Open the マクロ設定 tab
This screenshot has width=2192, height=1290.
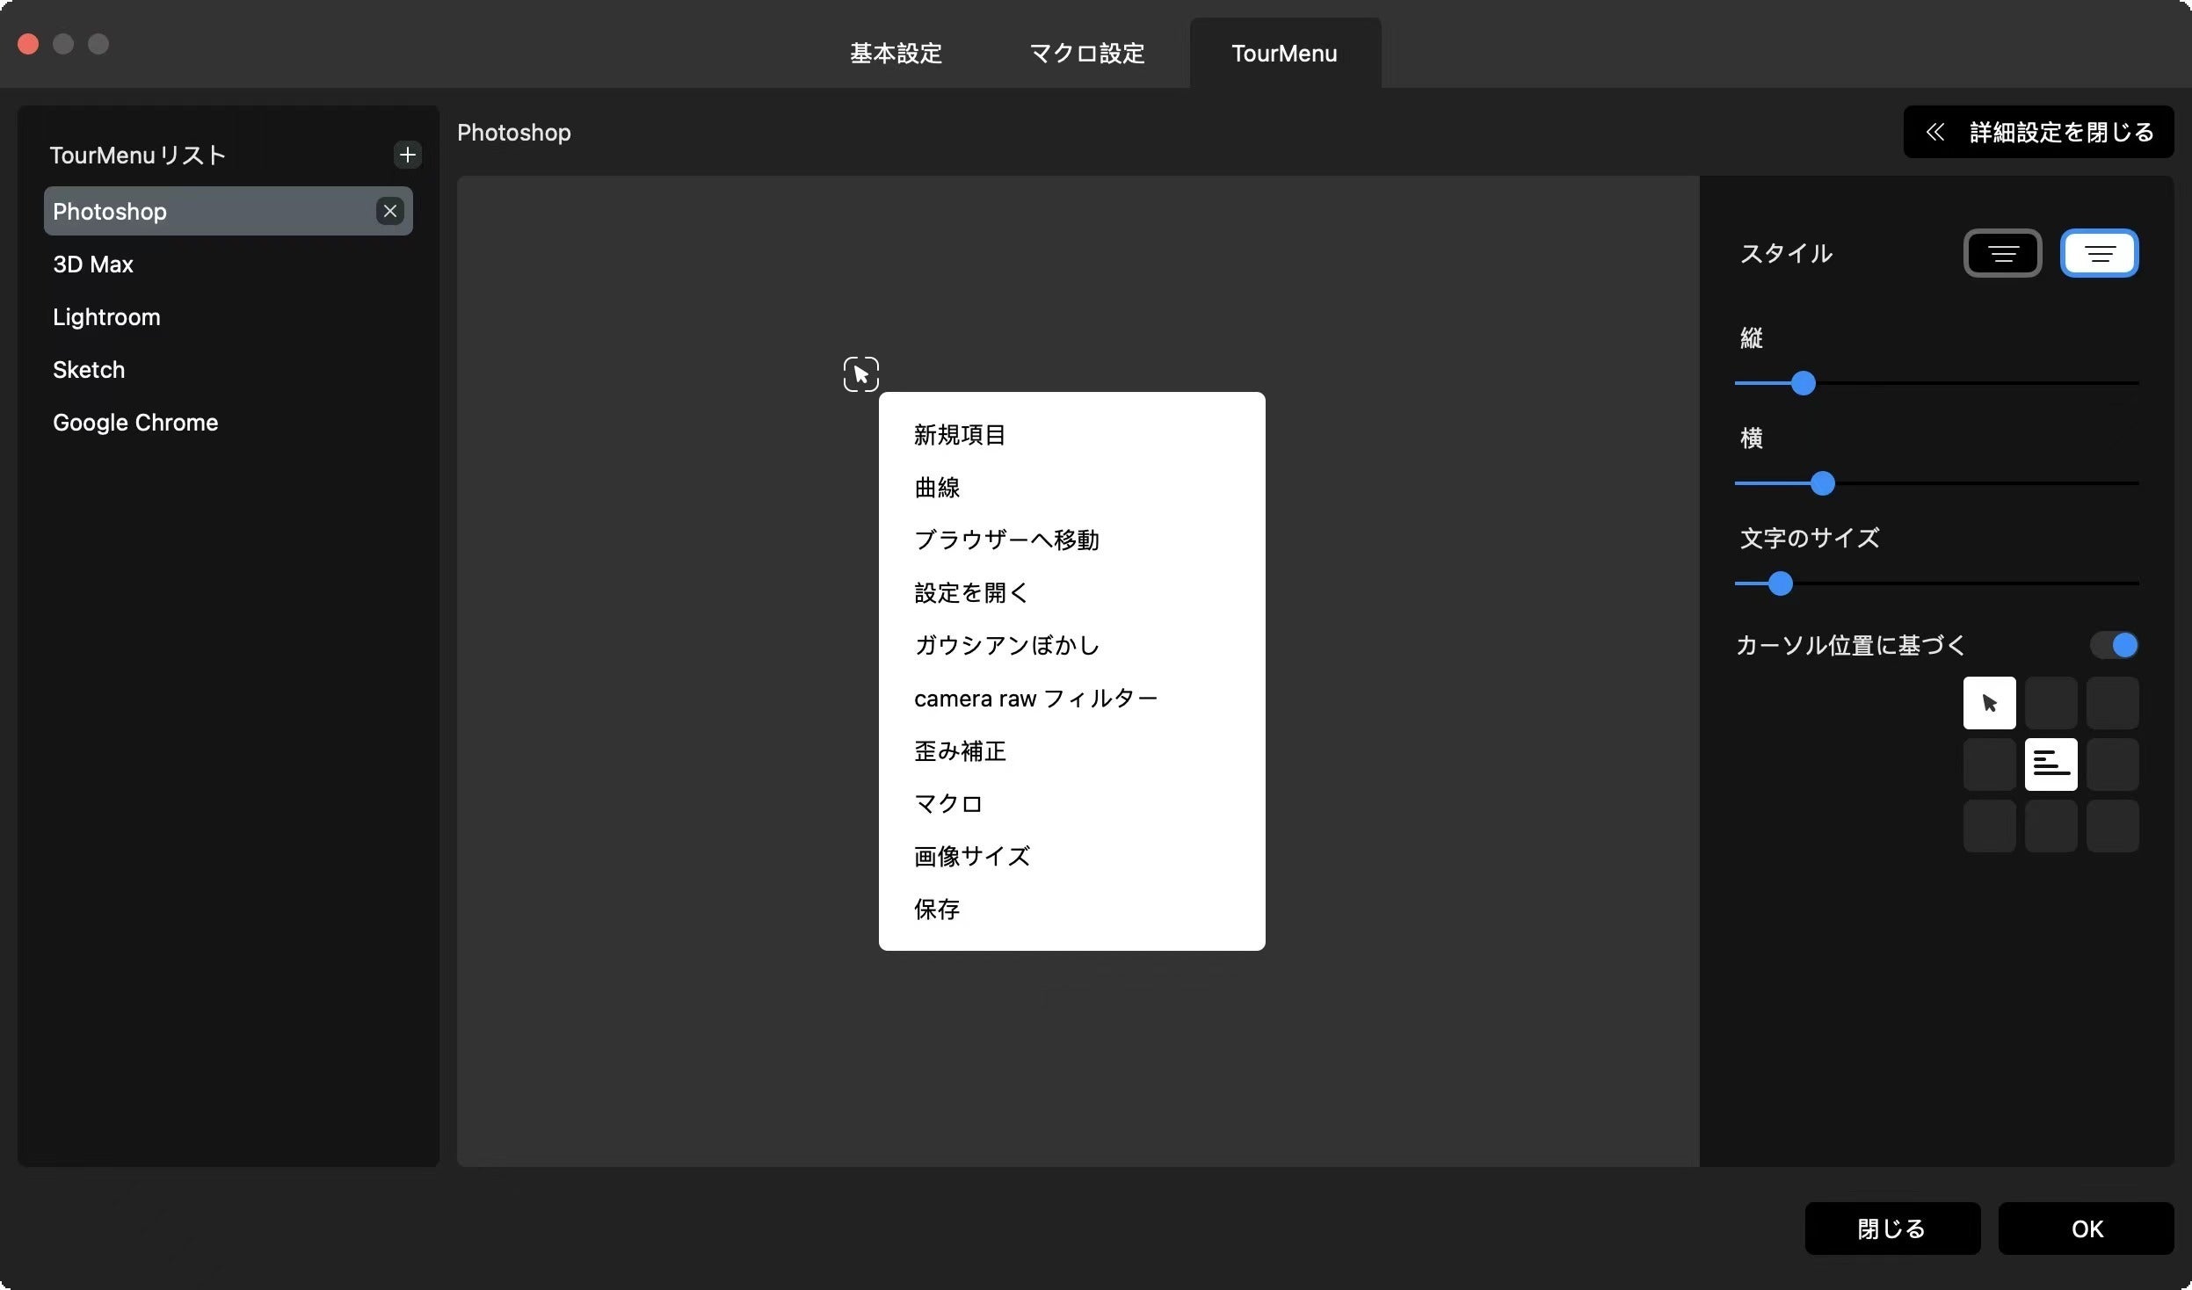1086,54
